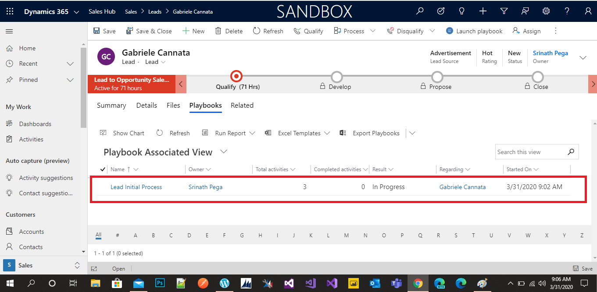Image resolution: width=597 pixels, height=292 pixels.
Task: Select the checkbox on the playbook row
Action: pos(102,186)
